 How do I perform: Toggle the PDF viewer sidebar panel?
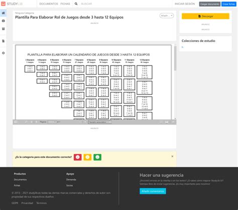click(16, 122)
